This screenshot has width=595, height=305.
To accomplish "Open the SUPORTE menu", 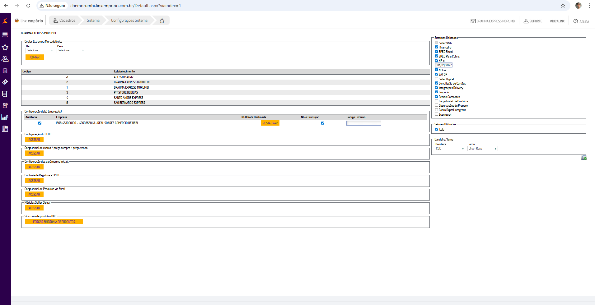I will pyautogui.click(x=533, y=21).
